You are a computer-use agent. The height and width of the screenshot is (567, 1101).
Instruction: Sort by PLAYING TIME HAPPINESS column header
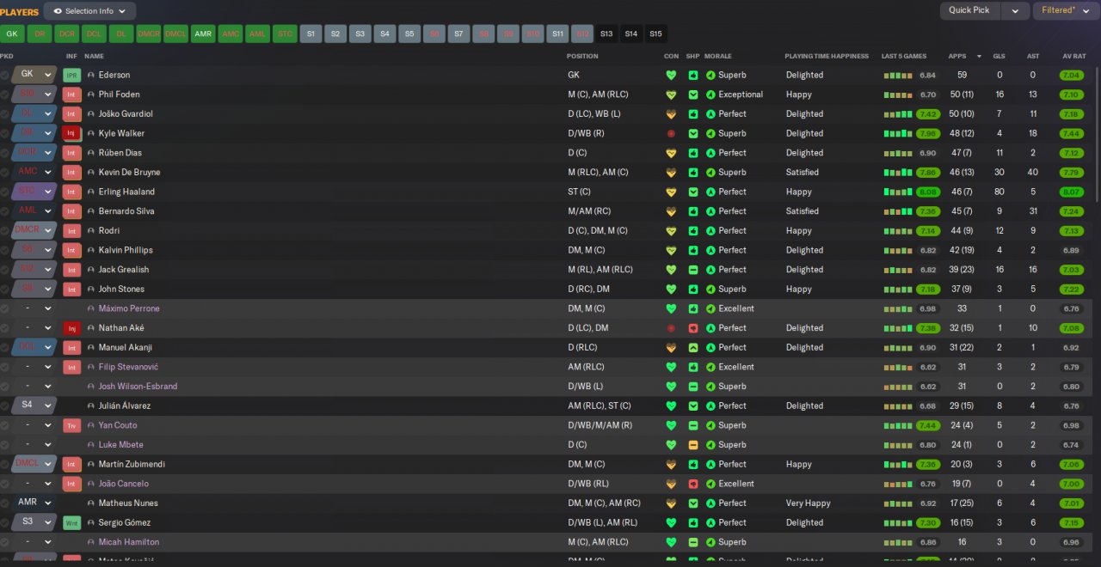pos(827,56)
